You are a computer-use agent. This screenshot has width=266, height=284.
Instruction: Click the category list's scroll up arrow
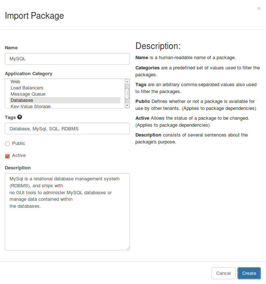127,82
